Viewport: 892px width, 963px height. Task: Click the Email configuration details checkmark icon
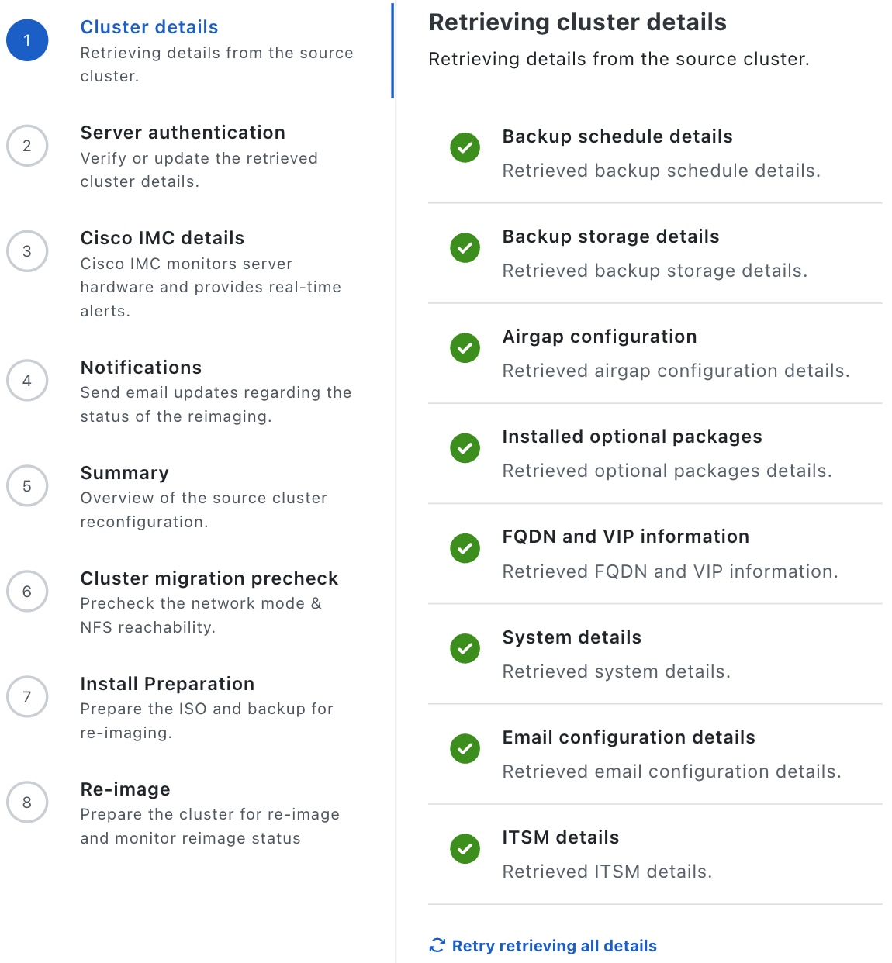click(x=465, y=748)
